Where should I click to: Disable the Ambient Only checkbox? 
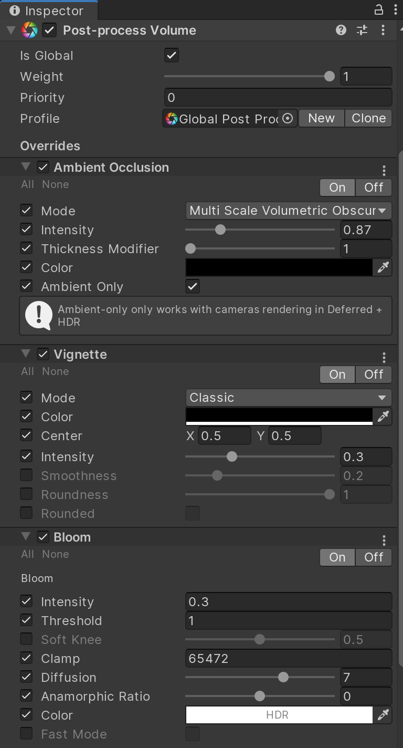tap(192, 286)
